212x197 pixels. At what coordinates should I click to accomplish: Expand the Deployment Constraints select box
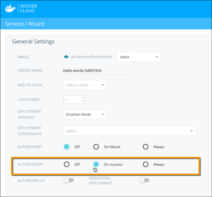tap(129, 131)
